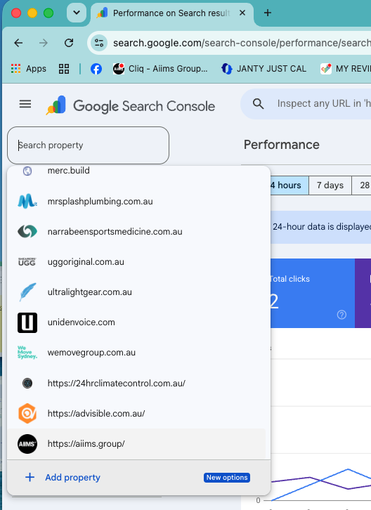Viewport: 371px width, 510px height.
Task: Open the MY REVI bookmark
Action: point(346,69)
